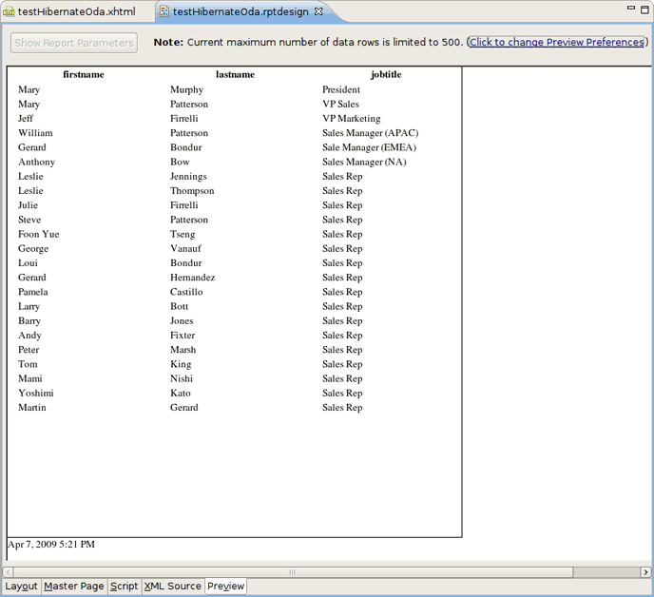Click the Bott lastname cell
The image size is (654, 597).
tap(180, 307)
